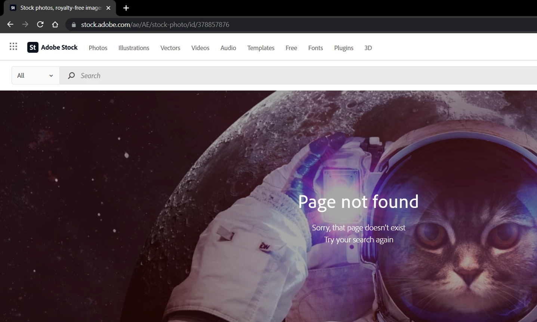Select the Stock photos browser tab
This screenshot has height=322, width=537.
click(x=60, y=8)
